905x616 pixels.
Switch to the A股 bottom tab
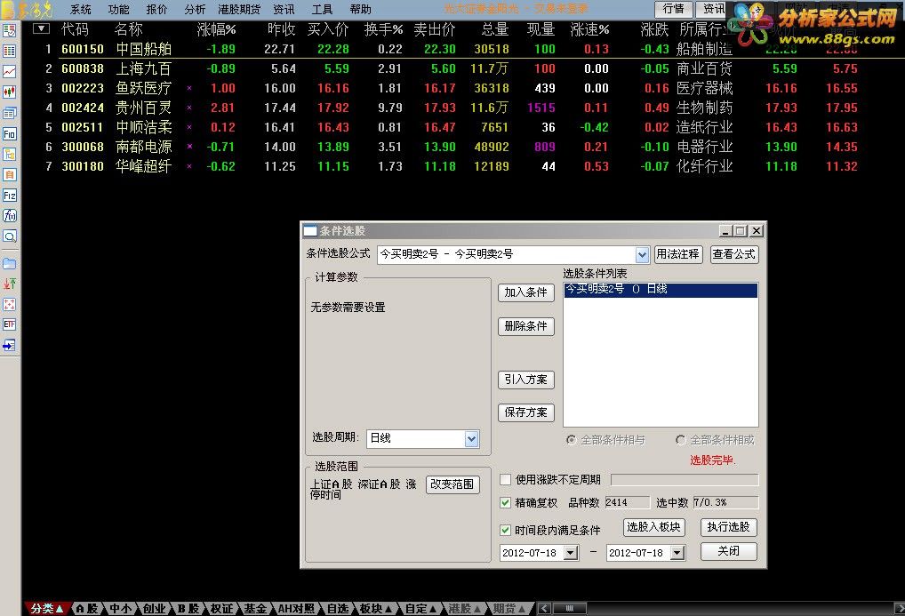(86, 609)
